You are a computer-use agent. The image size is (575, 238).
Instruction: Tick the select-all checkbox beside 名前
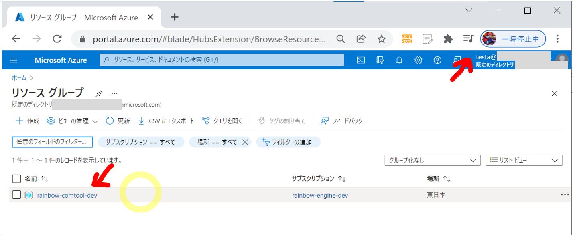pyautogui.click(x=16, y=179)
